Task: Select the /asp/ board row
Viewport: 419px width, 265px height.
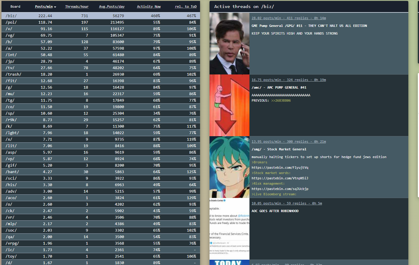Action: pos(101,152)
